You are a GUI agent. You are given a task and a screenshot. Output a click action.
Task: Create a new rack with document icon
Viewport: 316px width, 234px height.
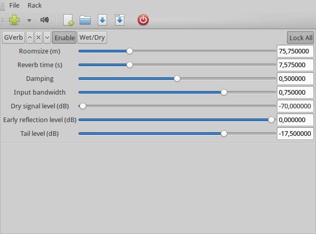(68, 20)
